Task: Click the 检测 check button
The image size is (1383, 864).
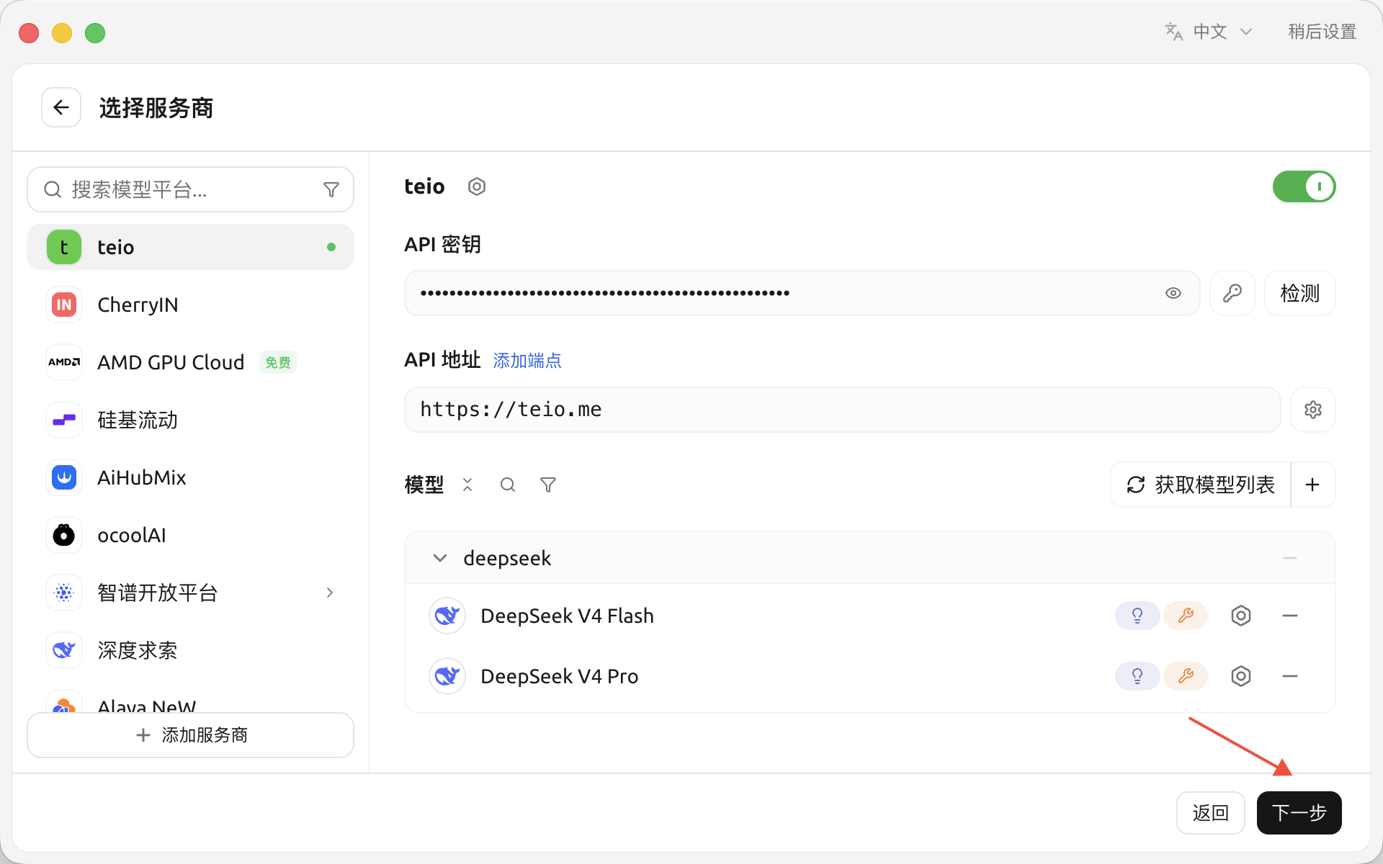Action: pyautogui.click(x=1299, y=293)
